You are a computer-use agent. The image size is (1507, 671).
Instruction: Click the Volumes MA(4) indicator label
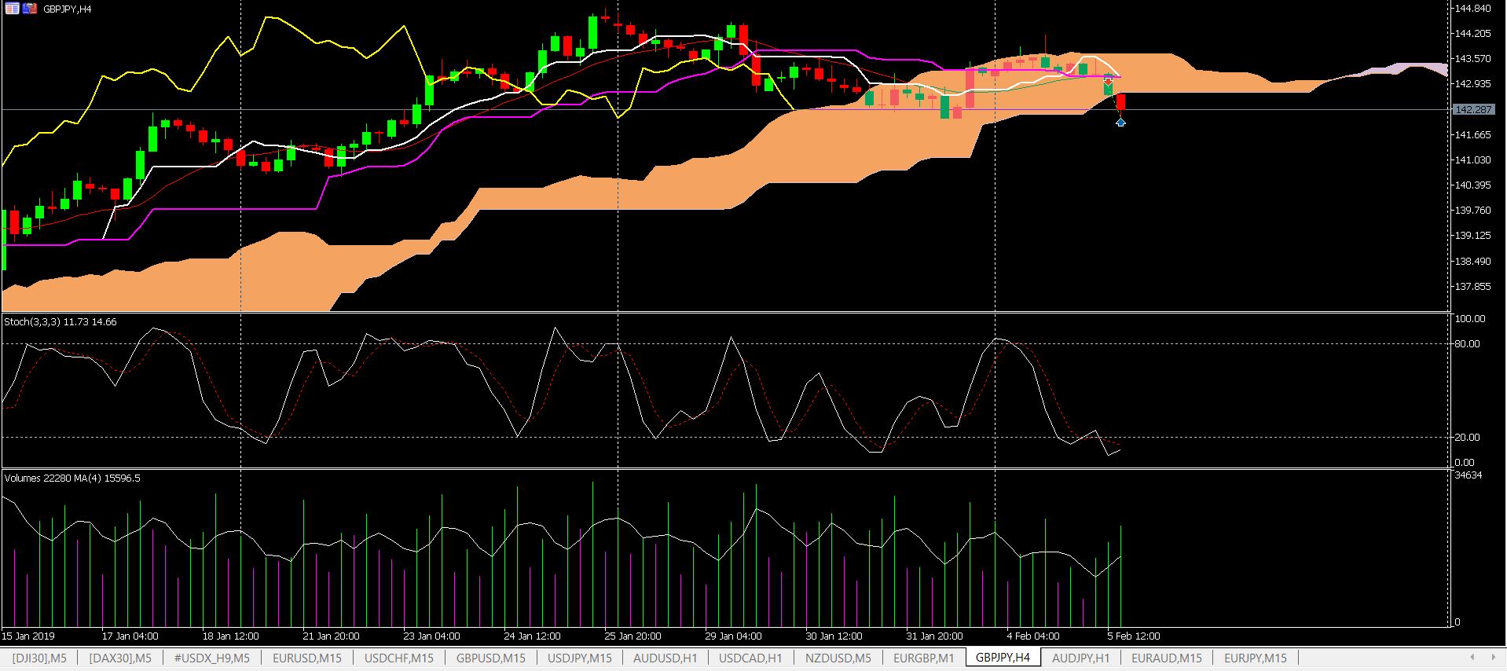pos(72,478)
